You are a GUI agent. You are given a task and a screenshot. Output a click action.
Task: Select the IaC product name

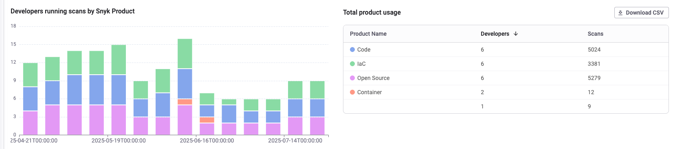coord(361,64)
